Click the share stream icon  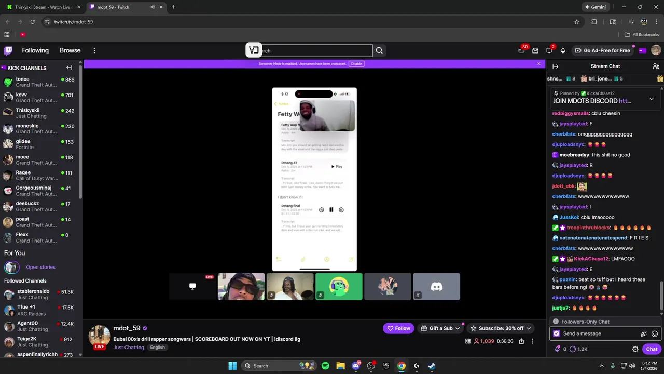click(521, 341)
